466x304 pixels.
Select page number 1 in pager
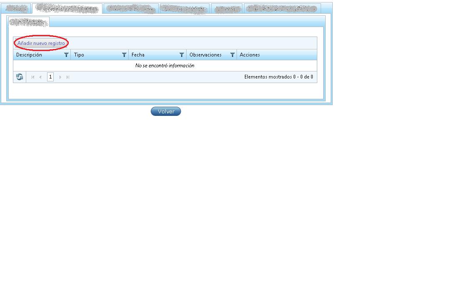point(50,77)
